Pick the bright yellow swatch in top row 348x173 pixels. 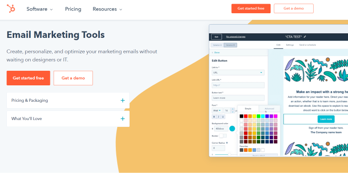(254, 116)
